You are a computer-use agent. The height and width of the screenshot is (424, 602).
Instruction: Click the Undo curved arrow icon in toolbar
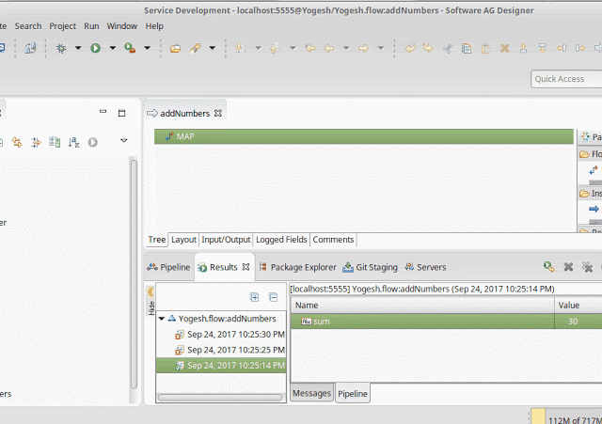tap(410, 48)
